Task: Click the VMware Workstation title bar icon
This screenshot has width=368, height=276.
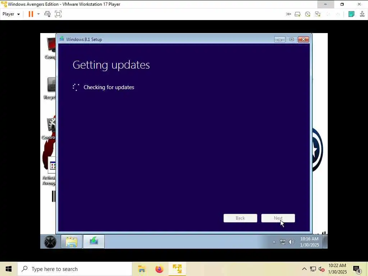Action: [x=4, y=4]
